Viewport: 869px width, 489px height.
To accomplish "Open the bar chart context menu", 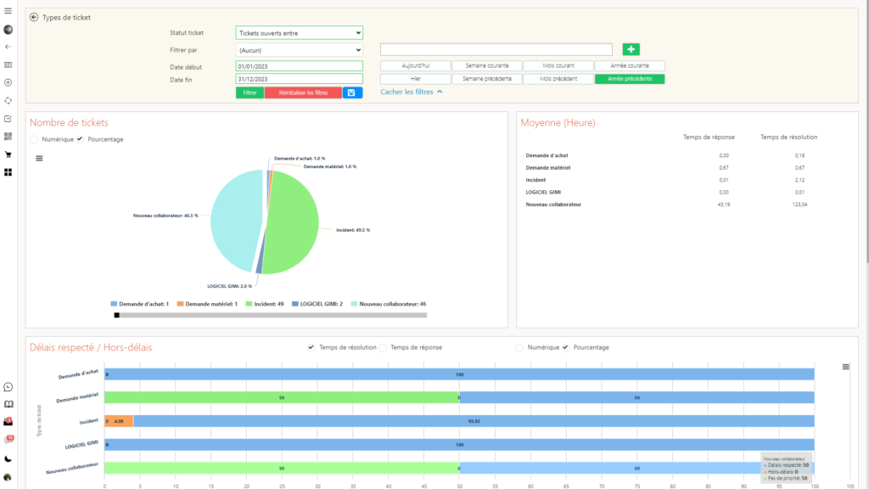I will (845, 367).
